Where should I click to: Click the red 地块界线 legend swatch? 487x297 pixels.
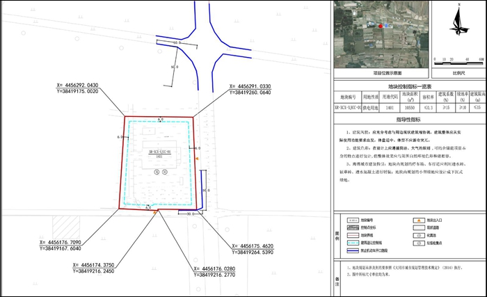pos(352,236)
